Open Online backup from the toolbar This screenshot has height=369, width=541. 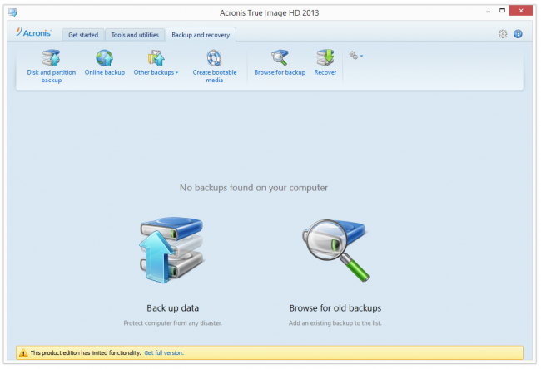104,57
